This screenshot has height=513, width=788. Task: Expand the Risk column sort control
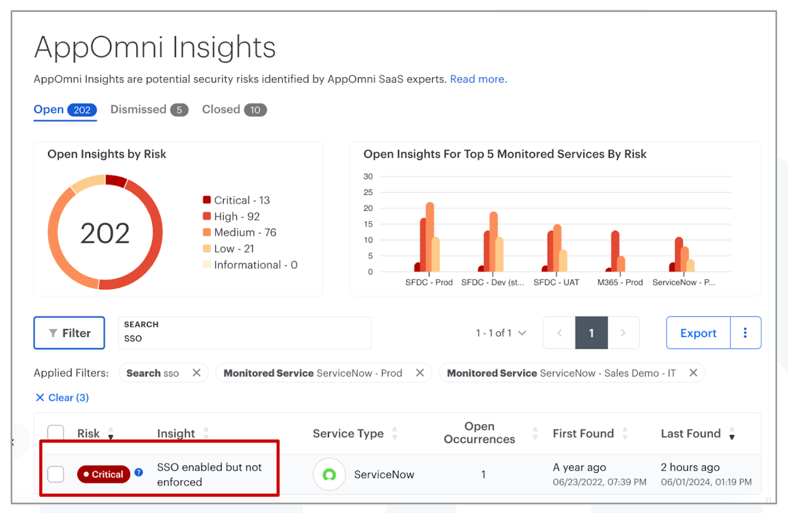coord(110,433)
